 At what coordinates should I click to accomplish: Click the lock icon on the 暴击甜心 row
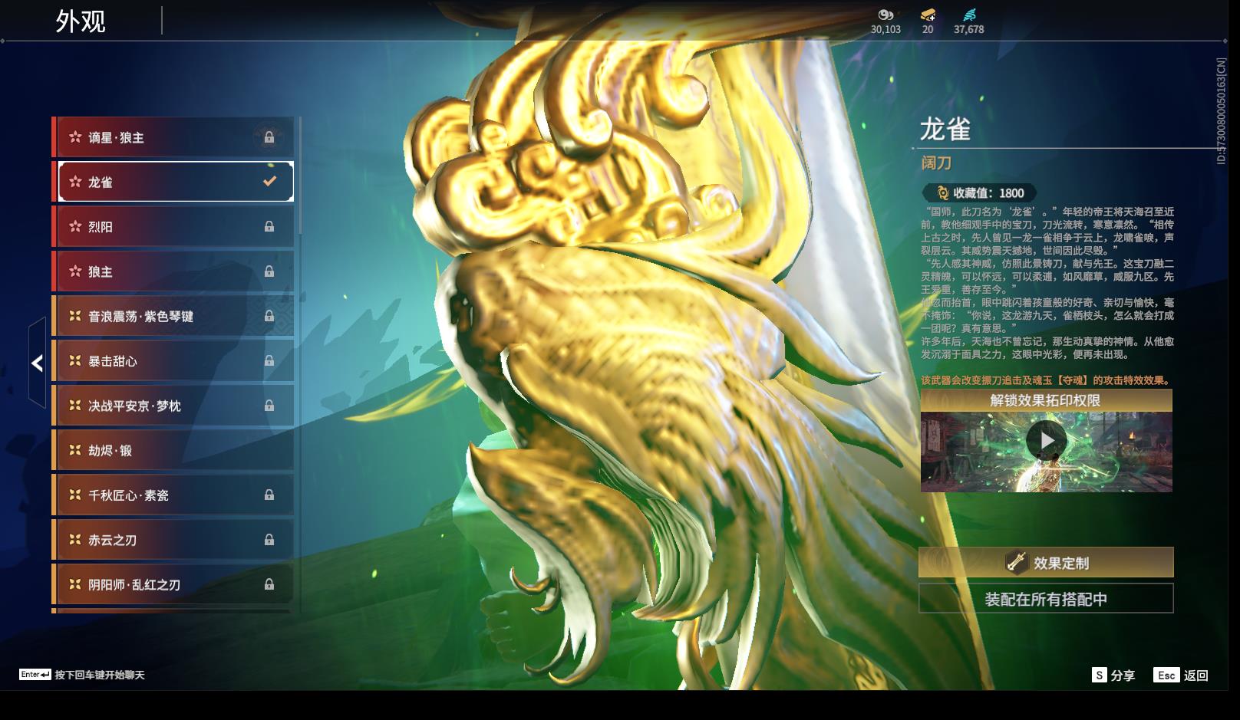269,361
